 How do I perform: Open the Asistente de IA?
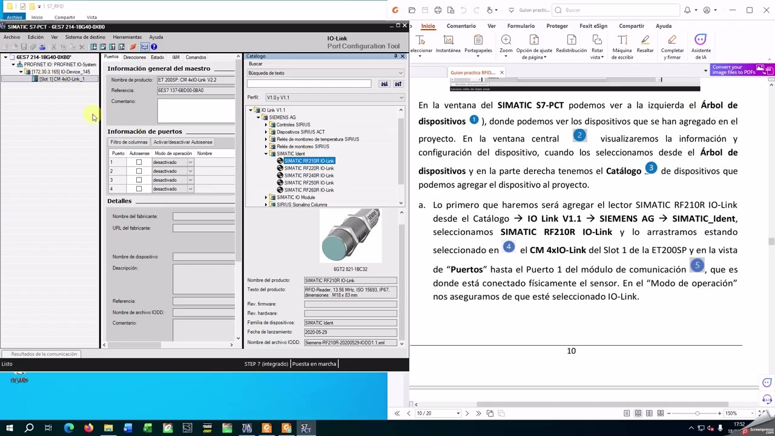coord(701,47)
